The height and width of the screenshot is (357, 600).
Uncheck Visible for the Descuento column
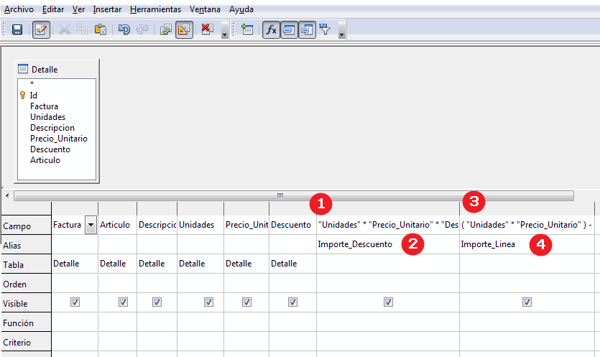(x=292, y=302)
